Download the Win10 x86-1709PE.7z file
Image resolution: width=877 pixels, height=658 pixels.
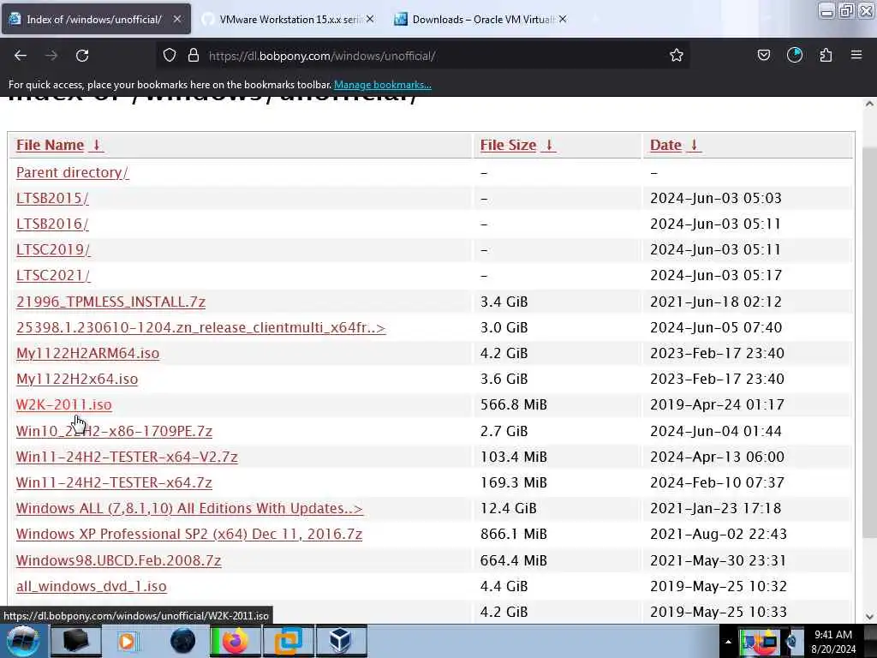pos(114,431)
